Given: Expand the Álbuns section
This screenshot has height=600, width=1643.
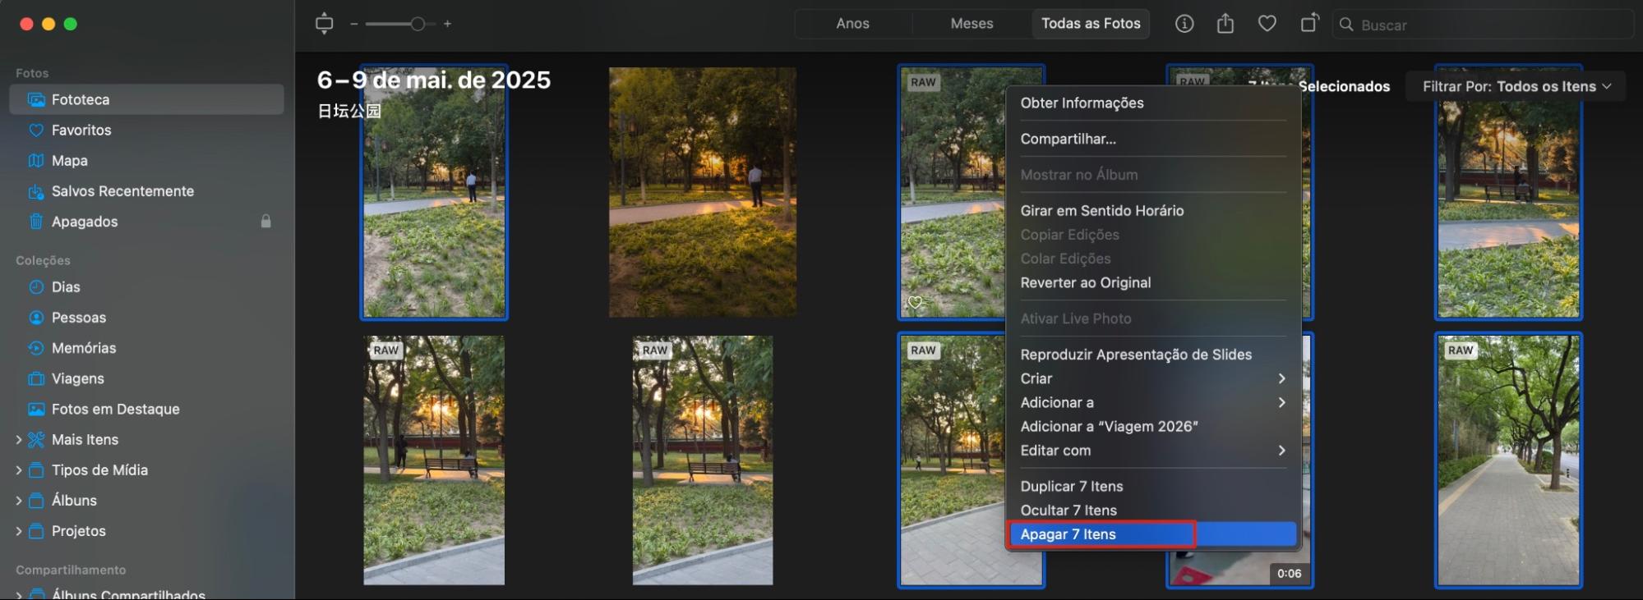Looking at the screenshot, I should [19, 501].
